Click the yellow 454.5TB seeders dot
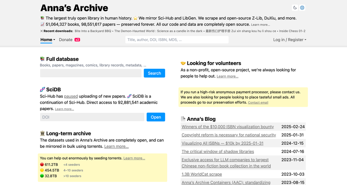Image resolution: width=347 pixels, height=185 pixels. click(42, 170)
